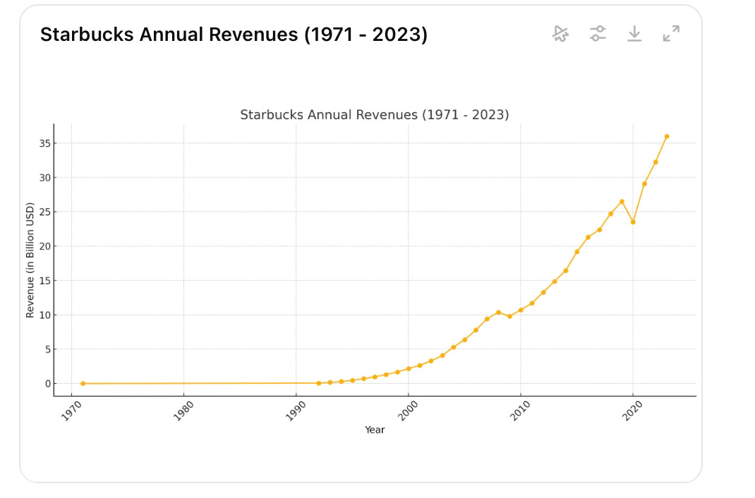Click the y-axis tick label 25
This screenshot has width=755, height=498.
44,212
